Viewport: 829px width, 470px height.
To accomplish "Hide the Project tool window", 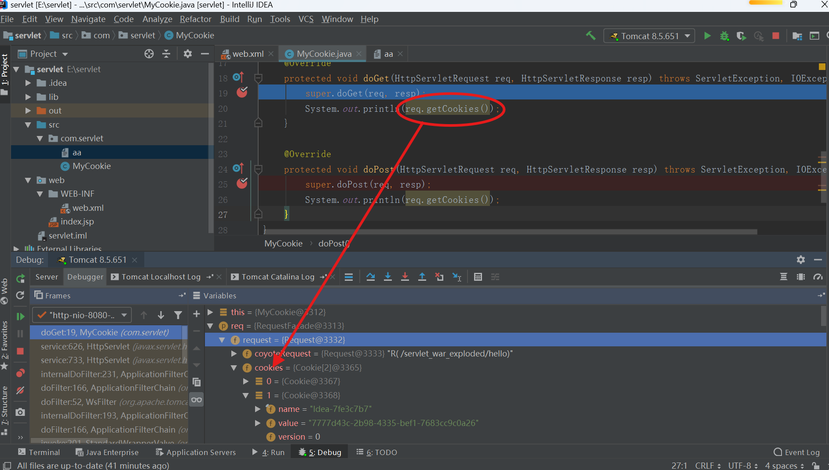I will tap(205, 54).
